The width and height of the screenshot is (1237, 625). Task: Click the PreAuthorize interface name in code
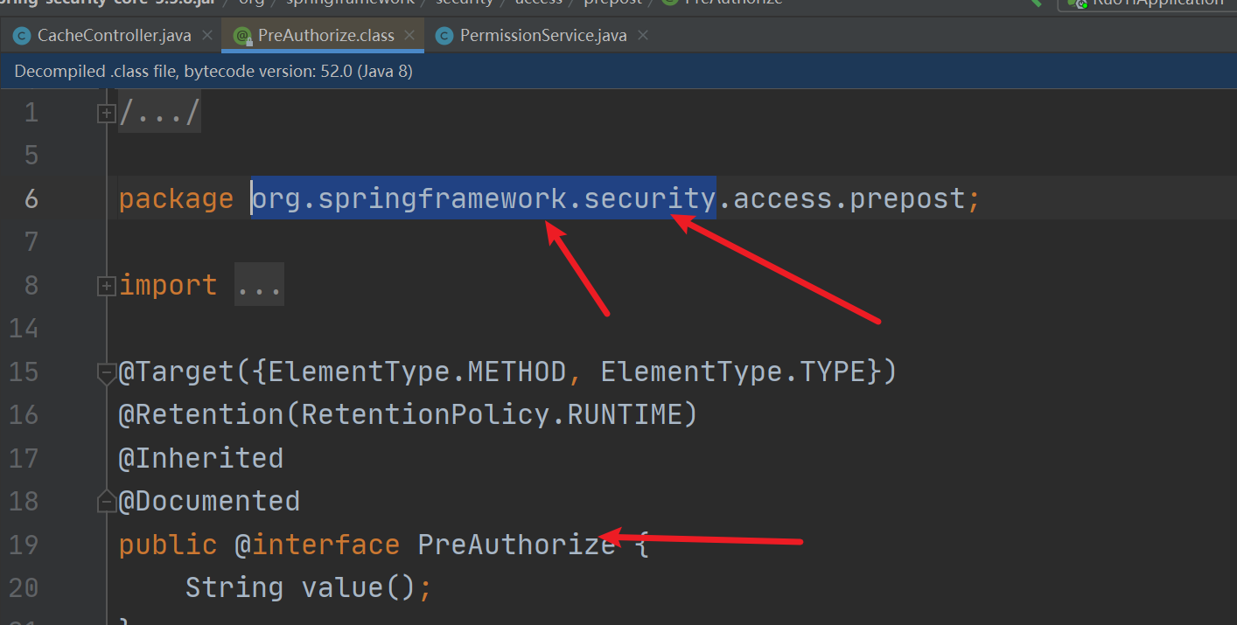[x=516, y=545]
